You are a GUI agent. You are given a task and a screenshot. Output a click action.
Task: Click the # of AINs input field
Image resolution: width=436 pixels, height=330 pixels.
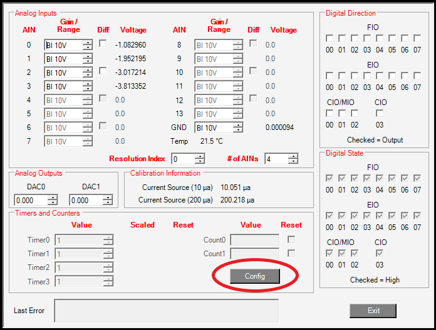[x=276, y=159]
